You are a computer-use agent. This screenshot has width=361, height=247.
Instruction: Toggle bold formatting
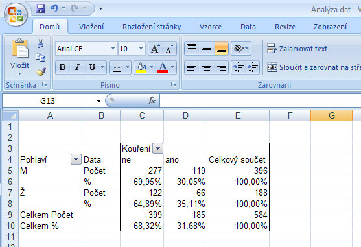point(62,67)
